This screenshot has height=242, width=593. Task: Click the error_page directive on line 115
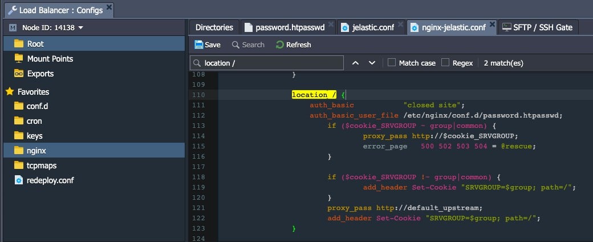coord(385,146)
